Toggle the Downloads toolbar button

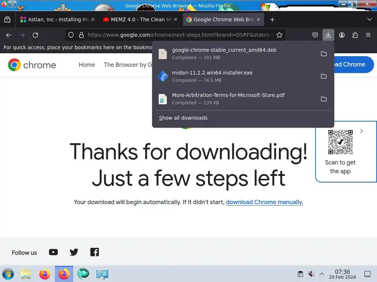pyautogui.click(x=328, y=35)
